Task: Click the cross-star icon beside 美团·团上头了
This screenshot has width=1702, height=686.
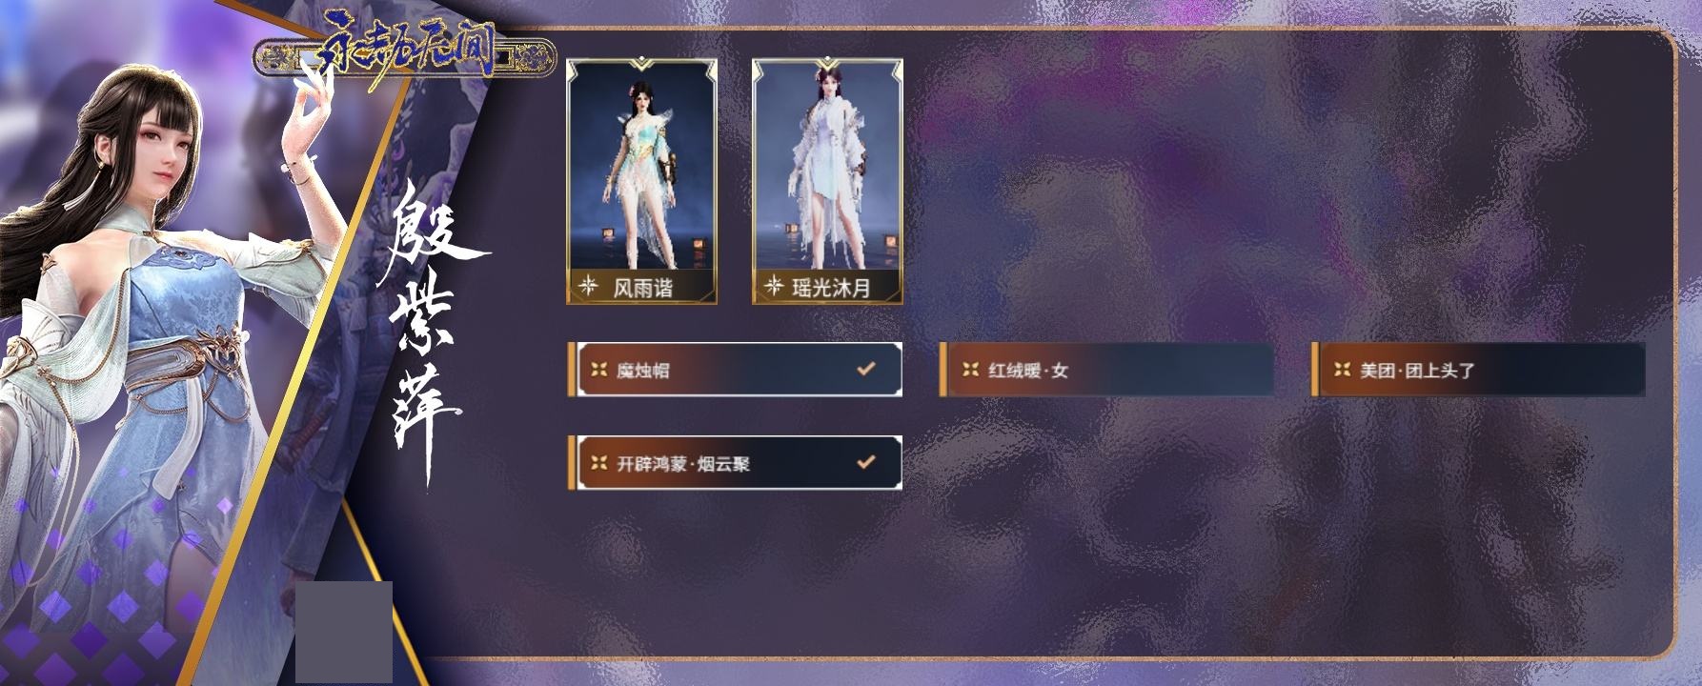Action: point(1342,370)
